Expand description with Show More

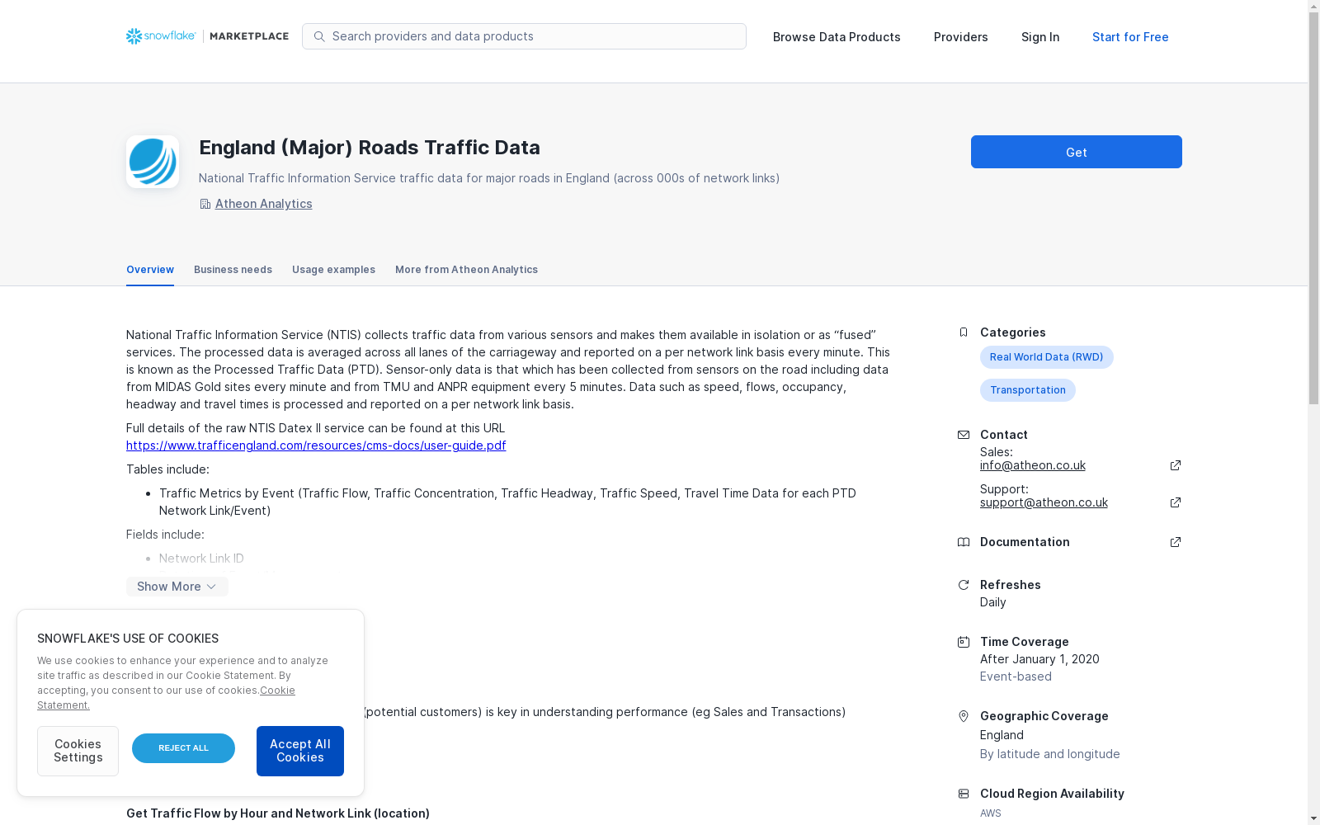point(177,587)
